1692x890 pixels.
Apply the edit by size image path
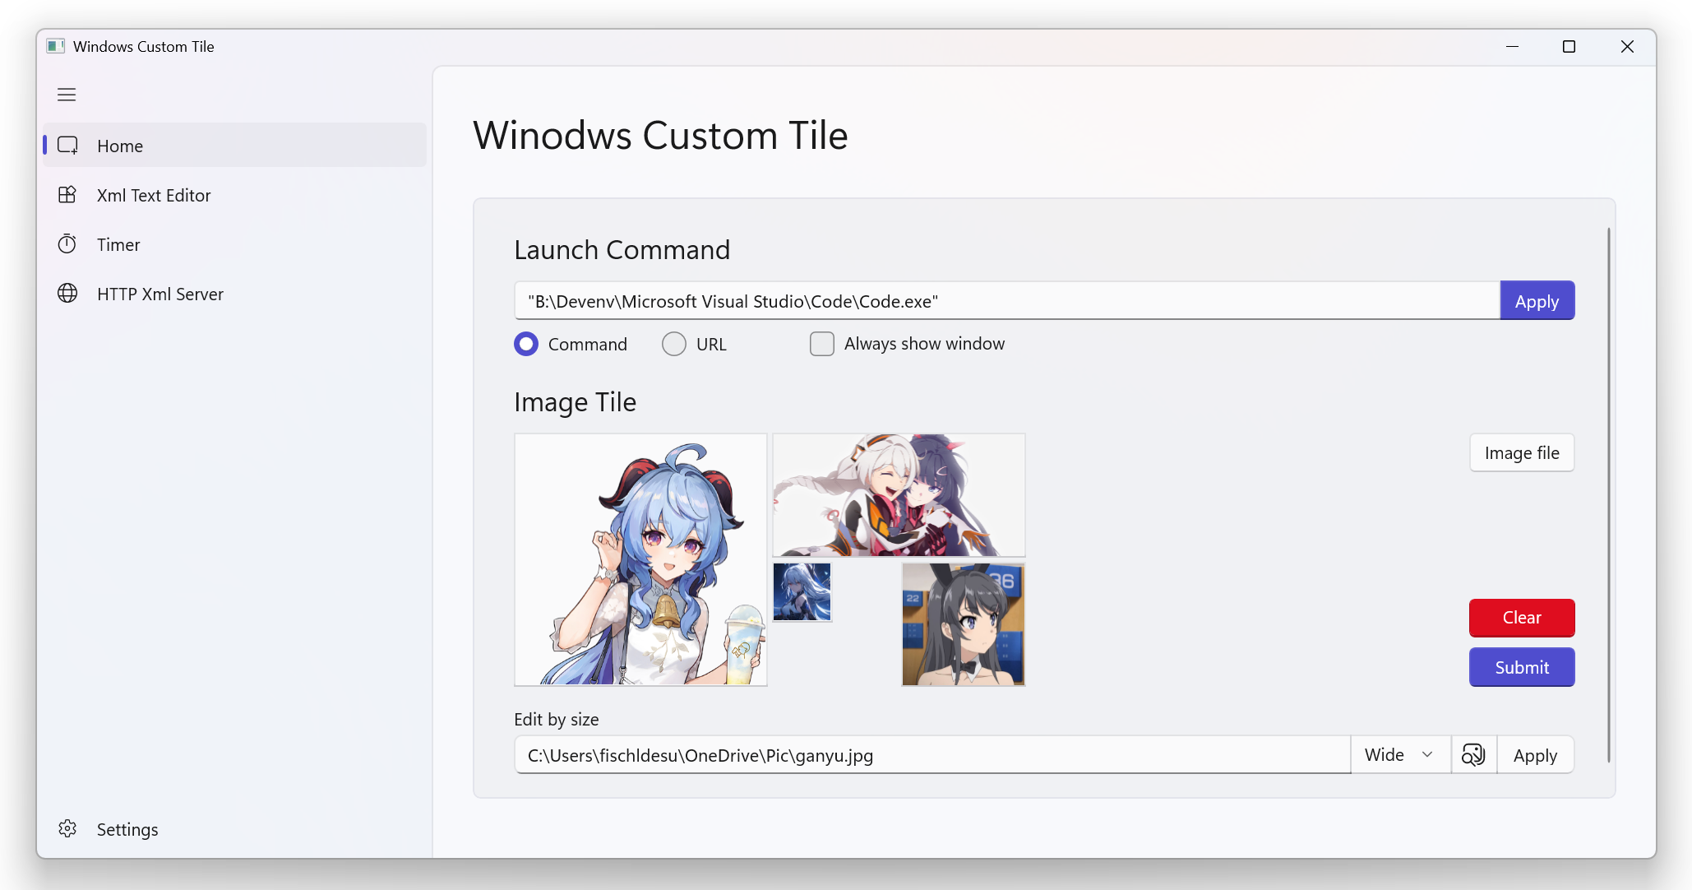click(x=1535, y=754)
